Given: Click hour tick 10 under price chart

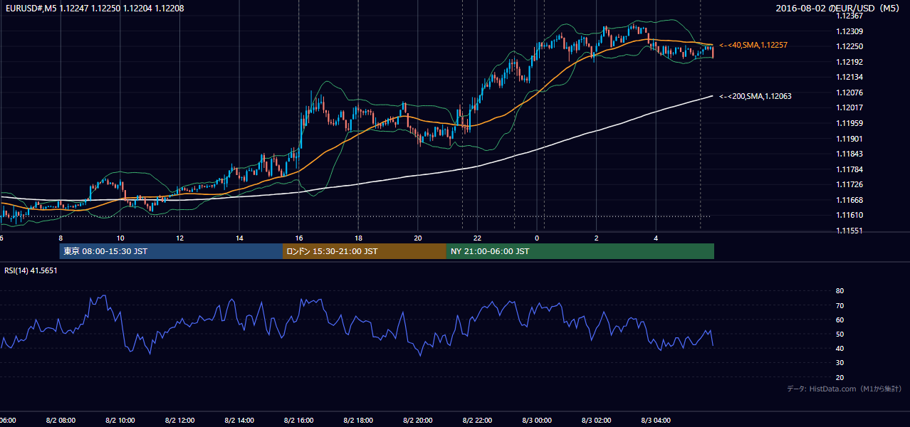Looking at the screenshot, I should point(120,238).
